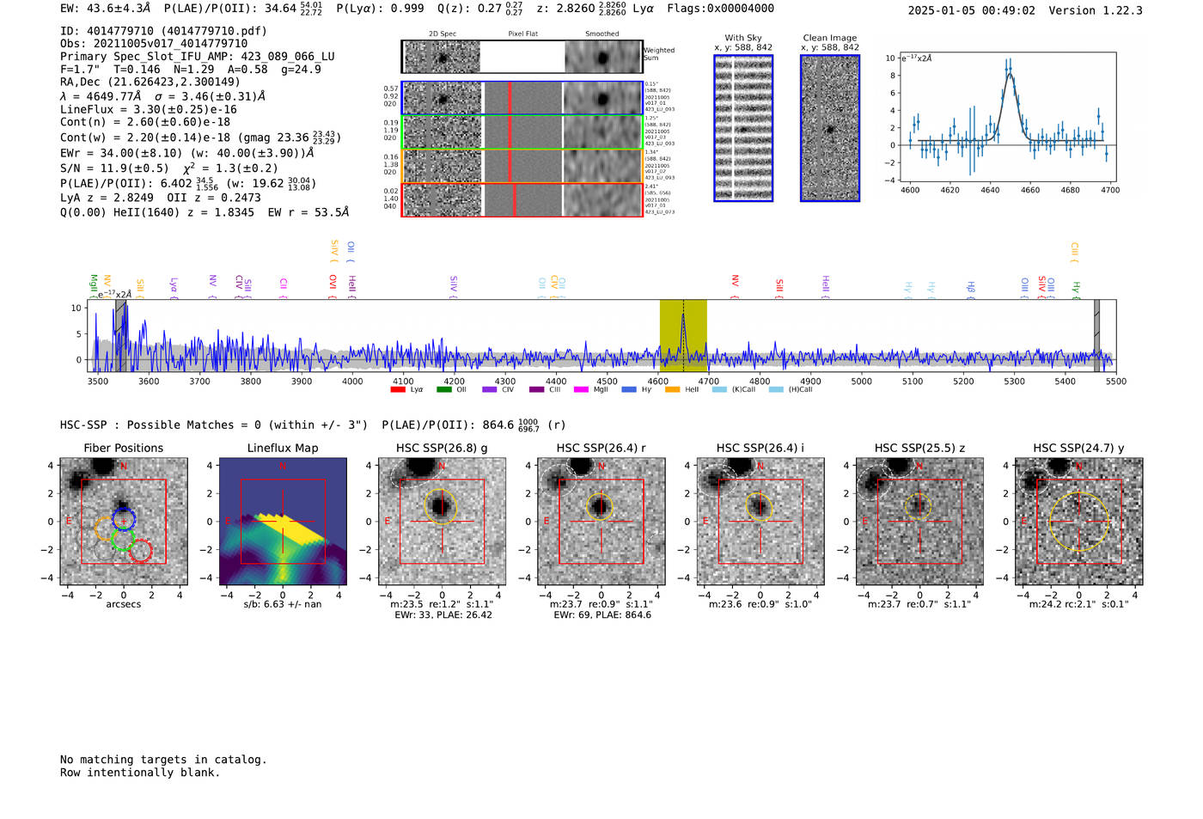Open the HSC SSP(24.7) y image
The width and height of the screenshot is (1203, 819).
click(1078, 522)
